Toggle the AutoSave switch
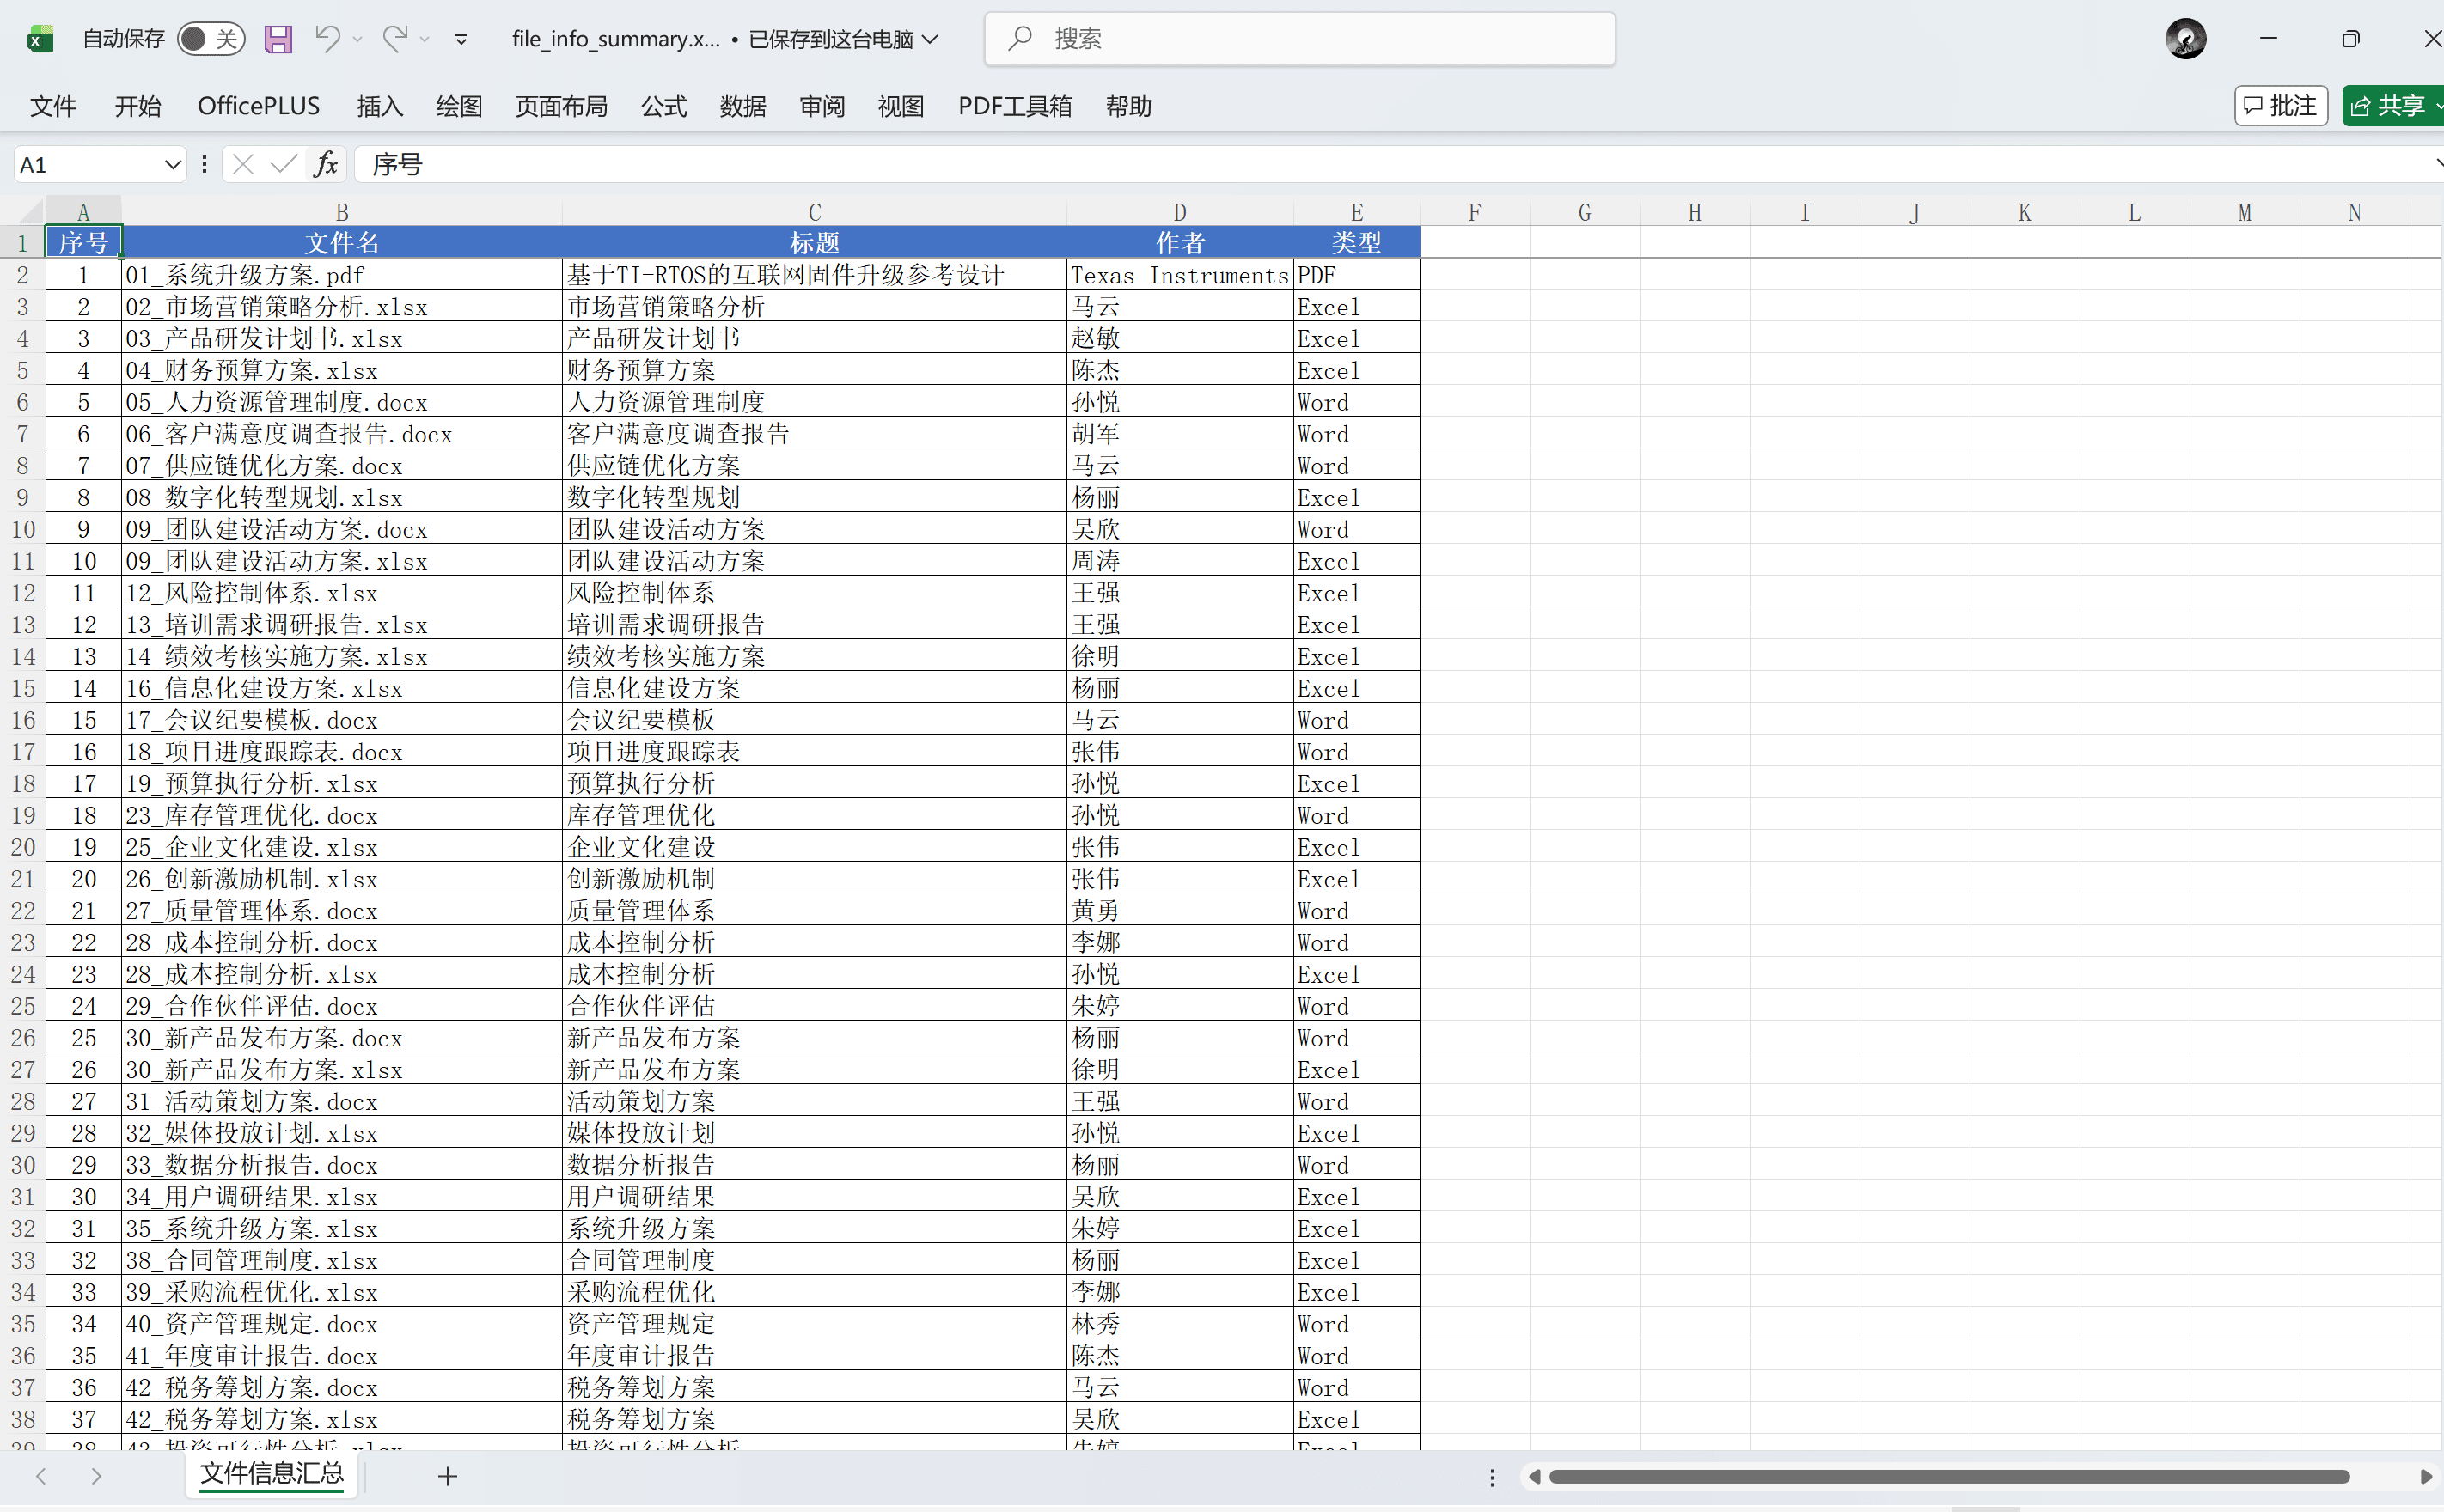The image size is (2444, 1512). coord(210,39)
